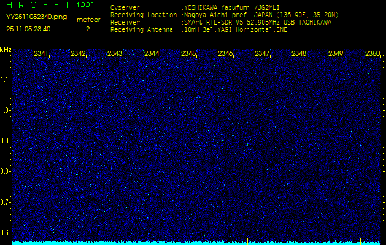Viewport: 386px width, 245px height.
Task: Click the 0.9 frequency axis label
Action: point(6,141)
